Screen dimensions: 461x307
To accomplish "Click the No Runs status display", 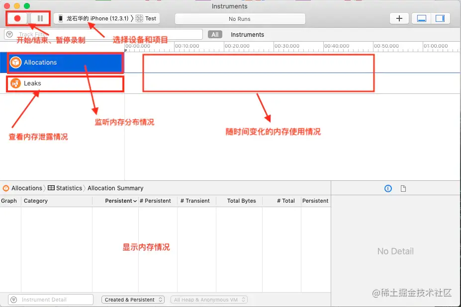I will click(240, 19).
